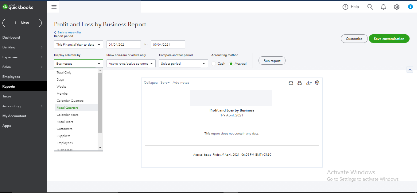Click the print report icon

300,83
